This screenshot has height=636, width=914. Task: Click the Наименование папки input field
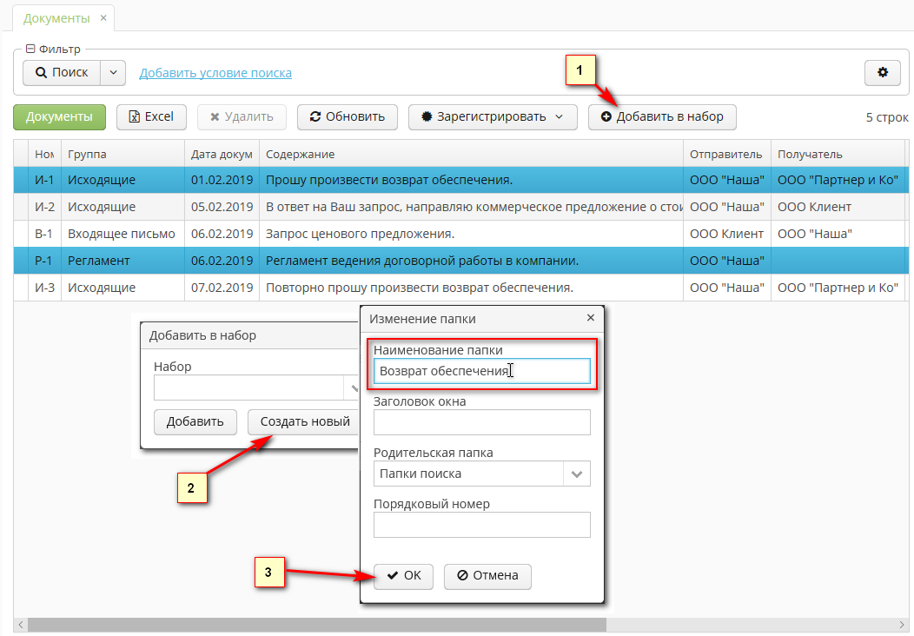[481, 370]
